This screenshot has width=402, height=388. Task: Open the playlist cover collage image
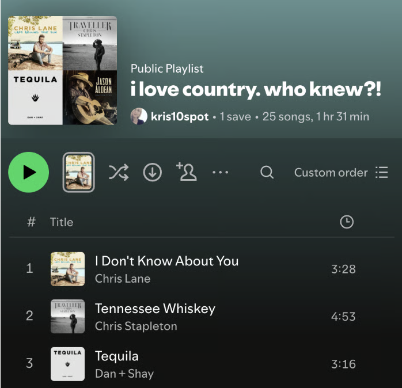pos(63,70)
